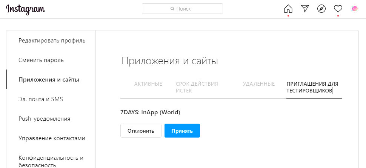The width and height of the screenshot is (366, 168).
Task: Open the Activity heart icon
Action: click(338, 9)
